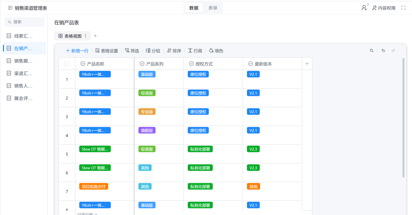Viewport: 412px width, 215px height.
Task: Click the redo arrow icon
Action: [x=393, y=51]
